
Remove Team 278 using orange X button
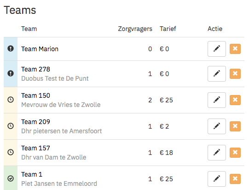(x=235, y=74)
